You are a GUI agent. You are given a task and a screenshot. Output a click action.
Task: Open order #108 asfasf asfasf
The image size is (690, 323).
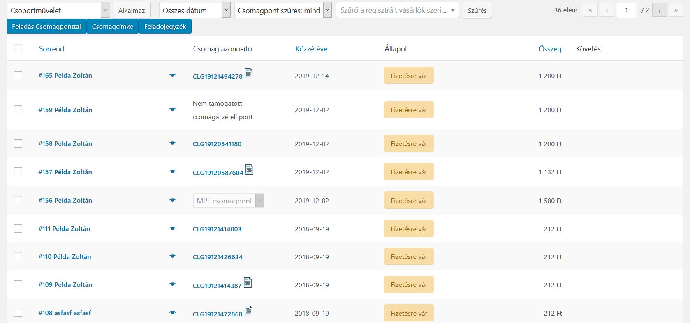pyautogui.click(x=65, y=313)
